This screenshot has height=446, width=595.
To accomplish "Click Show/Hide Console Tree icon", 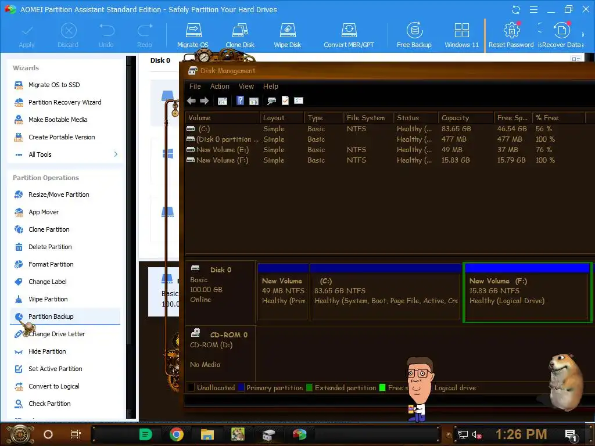I will click(223, 101).
